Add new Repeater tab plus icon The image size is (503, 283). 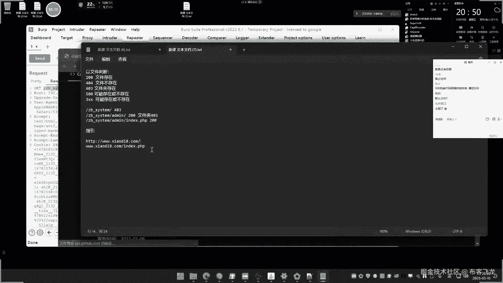pyautogui.click(x=47, y=47)
